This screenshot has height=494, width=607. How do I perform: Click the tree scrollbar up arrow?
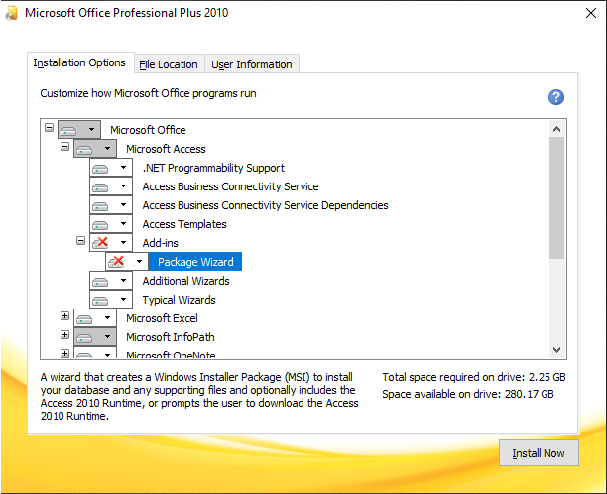click(x=556, y=129)
